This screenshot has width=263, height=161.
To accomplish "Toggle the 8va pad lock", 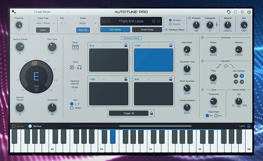I will coord(126,45).
